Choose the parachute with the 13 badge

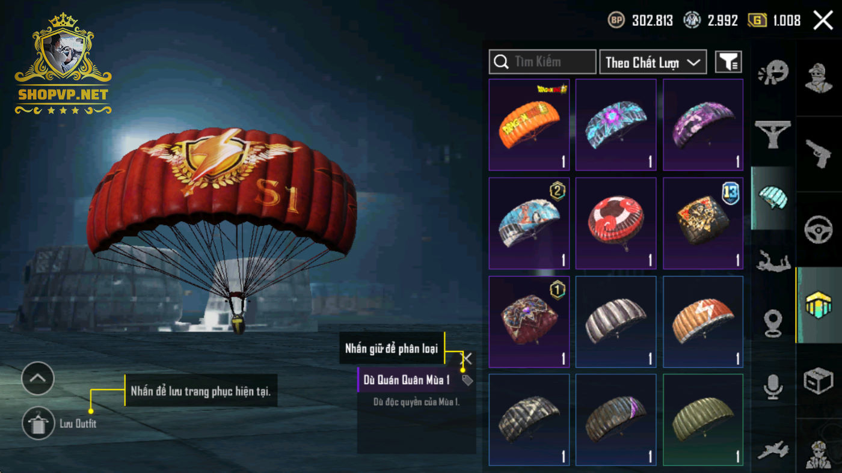(x=703, y=223)
